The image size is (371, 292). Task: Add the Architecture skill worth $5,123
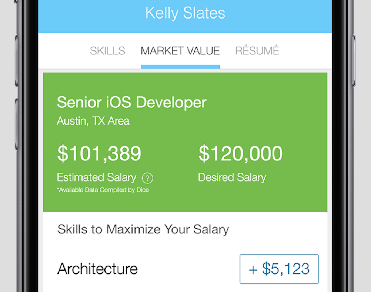279,269
